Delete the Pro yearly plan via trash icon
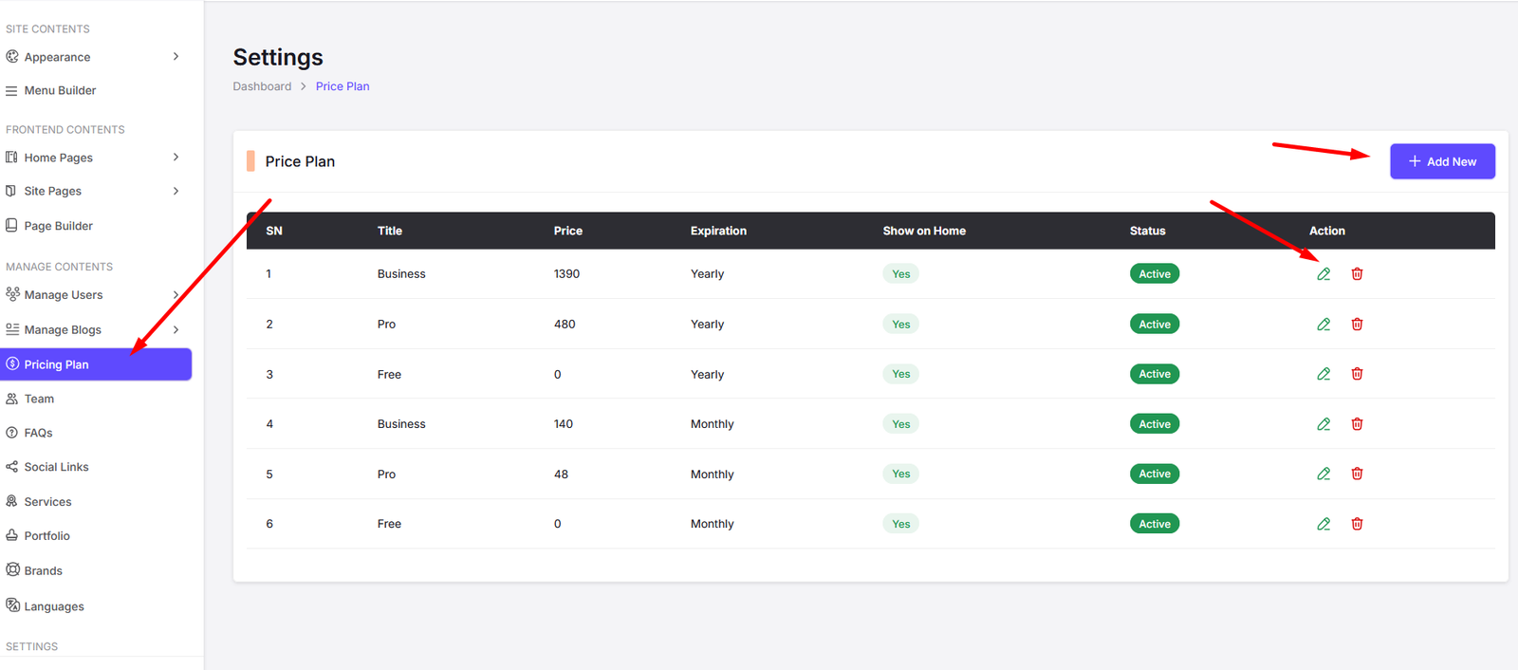The image size is (1518, 670). pyautogui.click(x=1357, y=325)
